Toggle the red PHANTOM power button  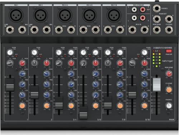(x=169, y=51)
